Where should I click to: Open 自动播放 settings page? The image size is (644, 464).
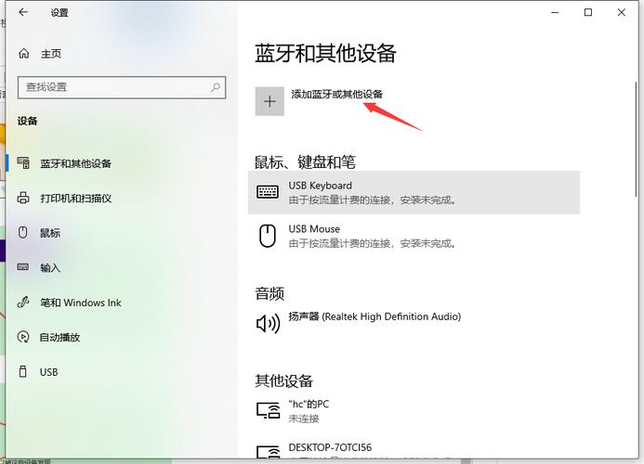click(59, 337)
